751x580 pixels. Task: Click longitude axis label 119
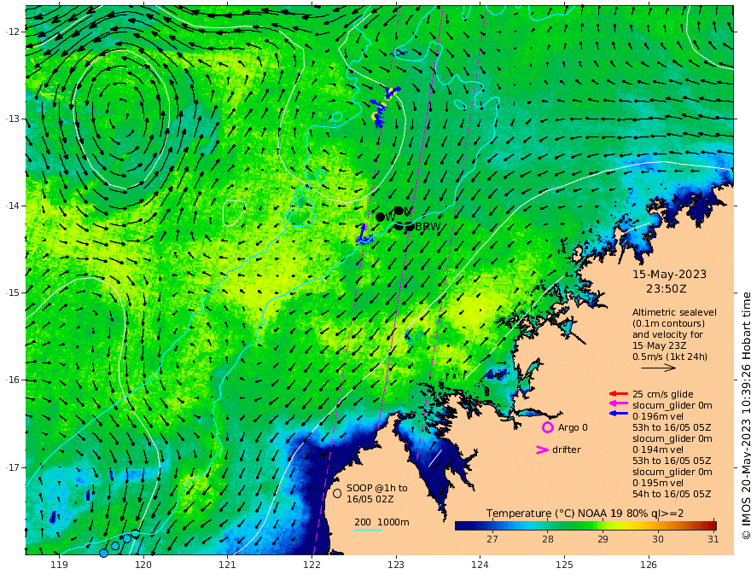(x=59, y=565)
